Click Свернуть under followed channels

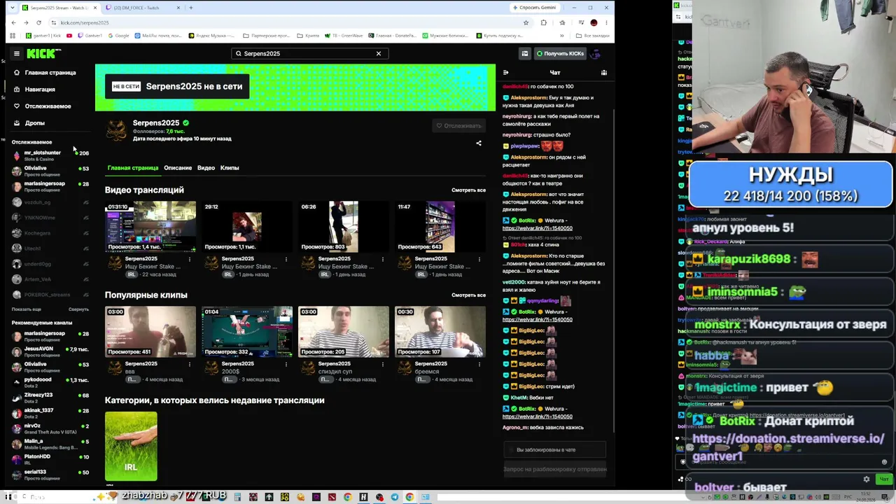click(78, 309)
